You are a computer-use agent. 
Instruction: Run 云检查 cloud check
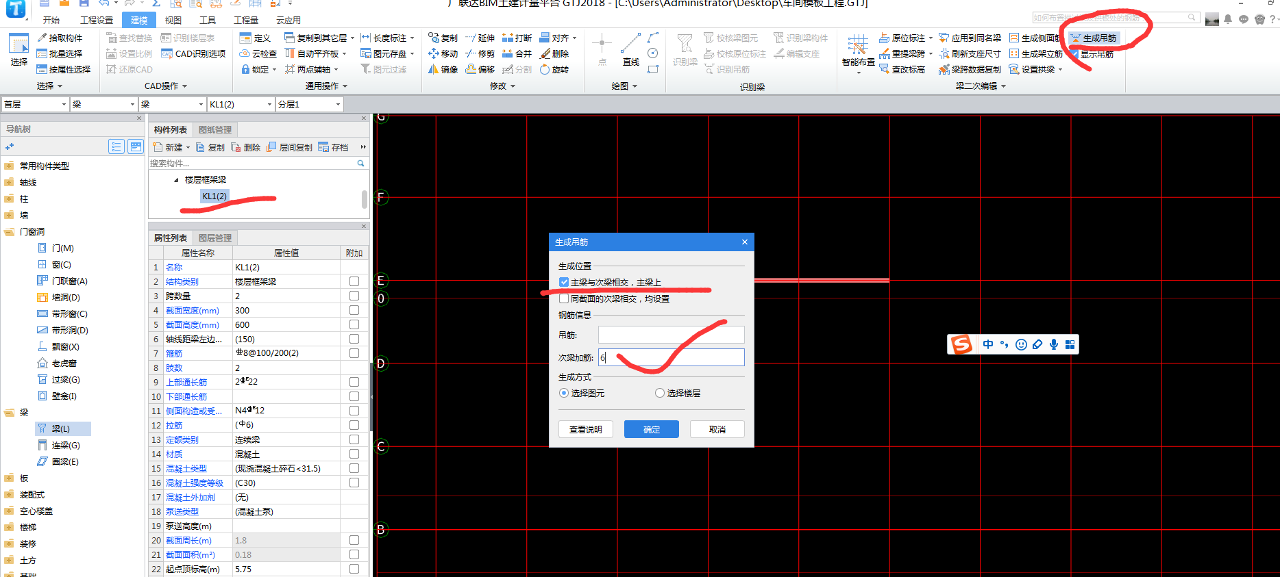coord(258,53)
